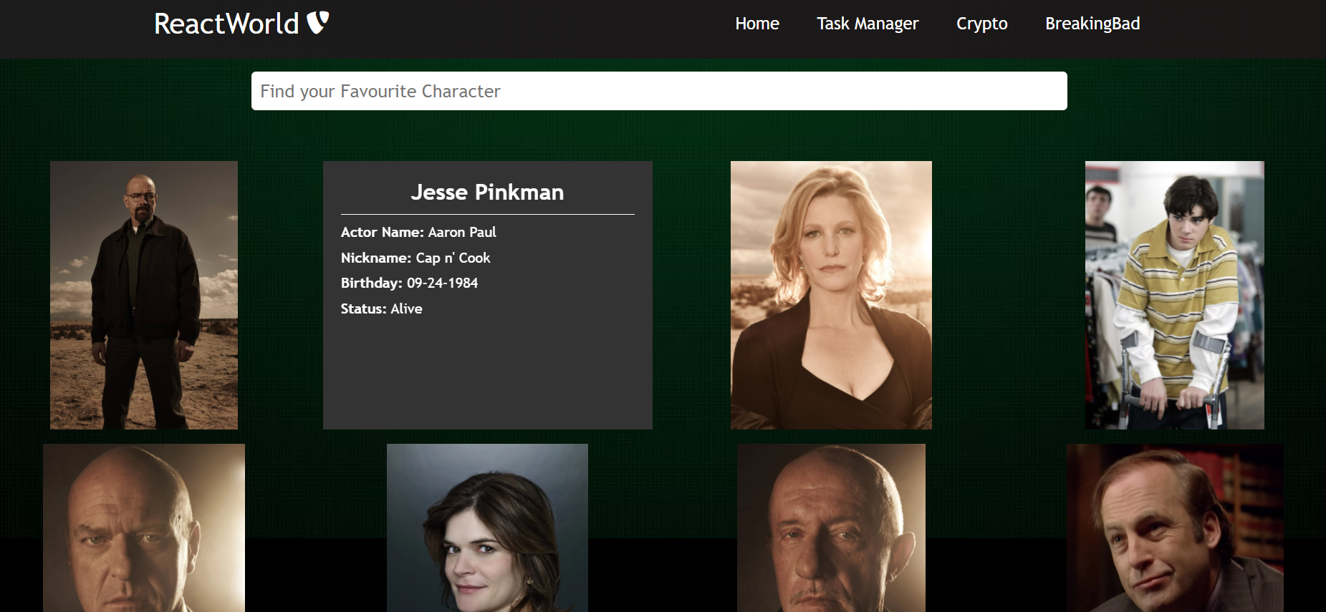Open the Home nav link
Image resolution: width=1326 pixels, height=612 pixels.
pyautogui.click(x=756, y=24)
